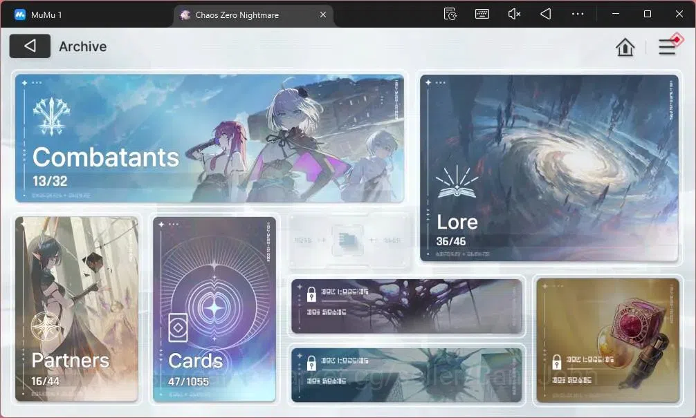Open the Partners 16/44 archive card

click(76, 310)
